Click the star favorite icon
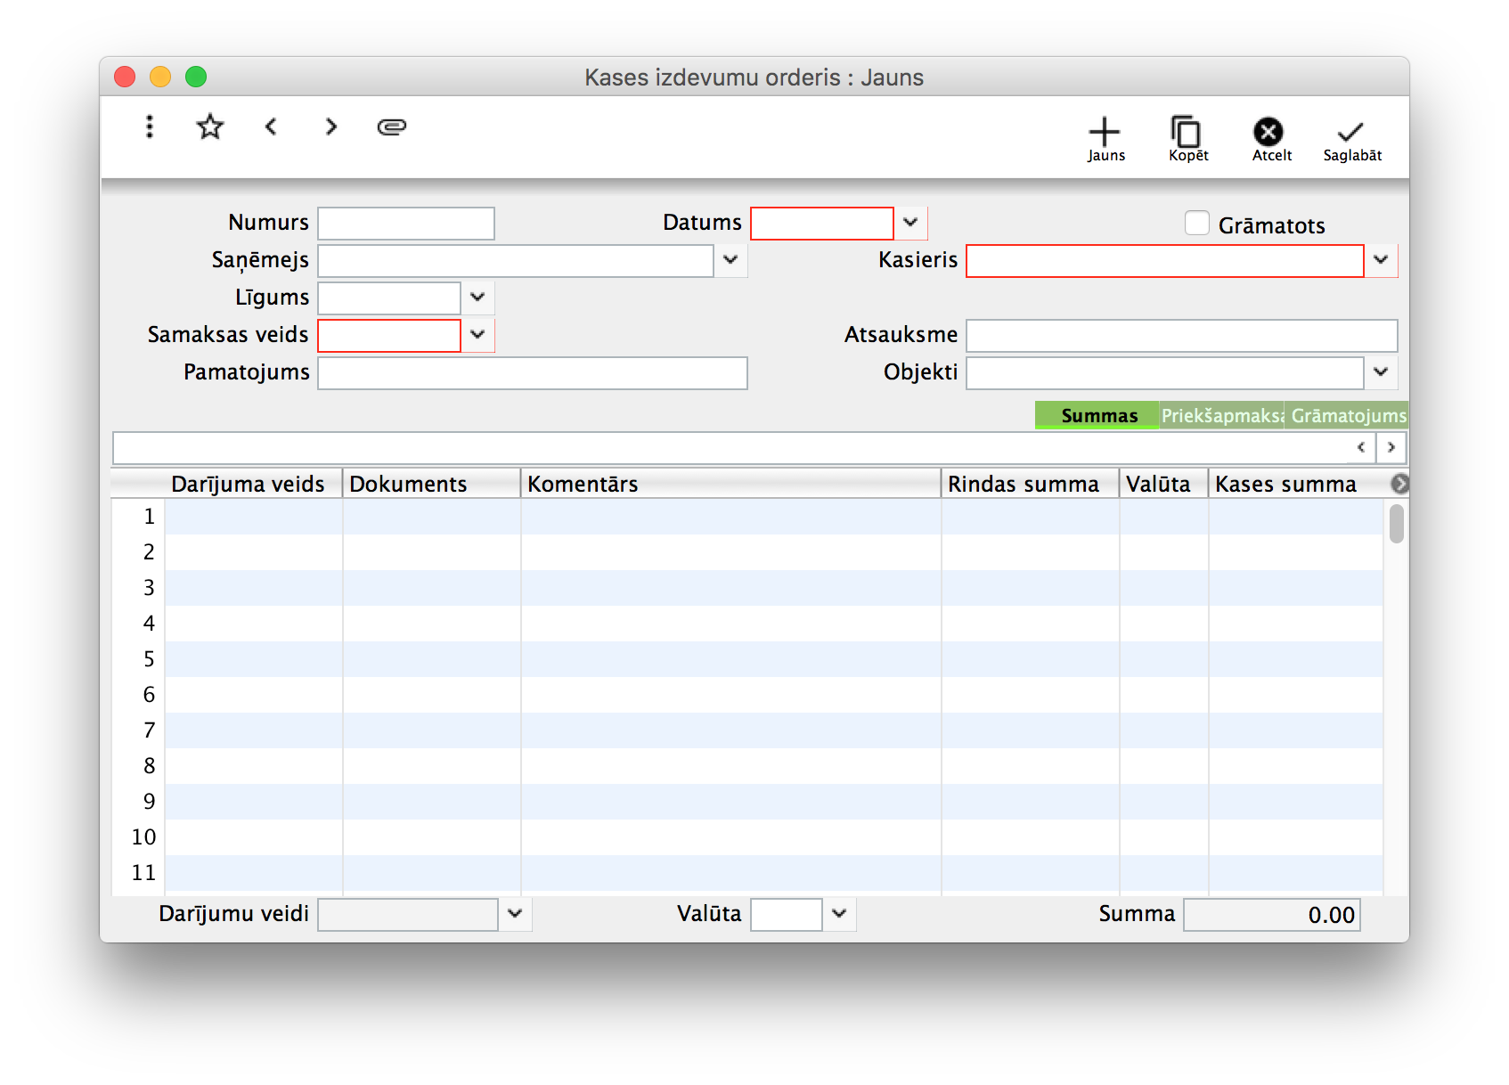Viewport: 1509px width, 1085px height. point(210,127)
